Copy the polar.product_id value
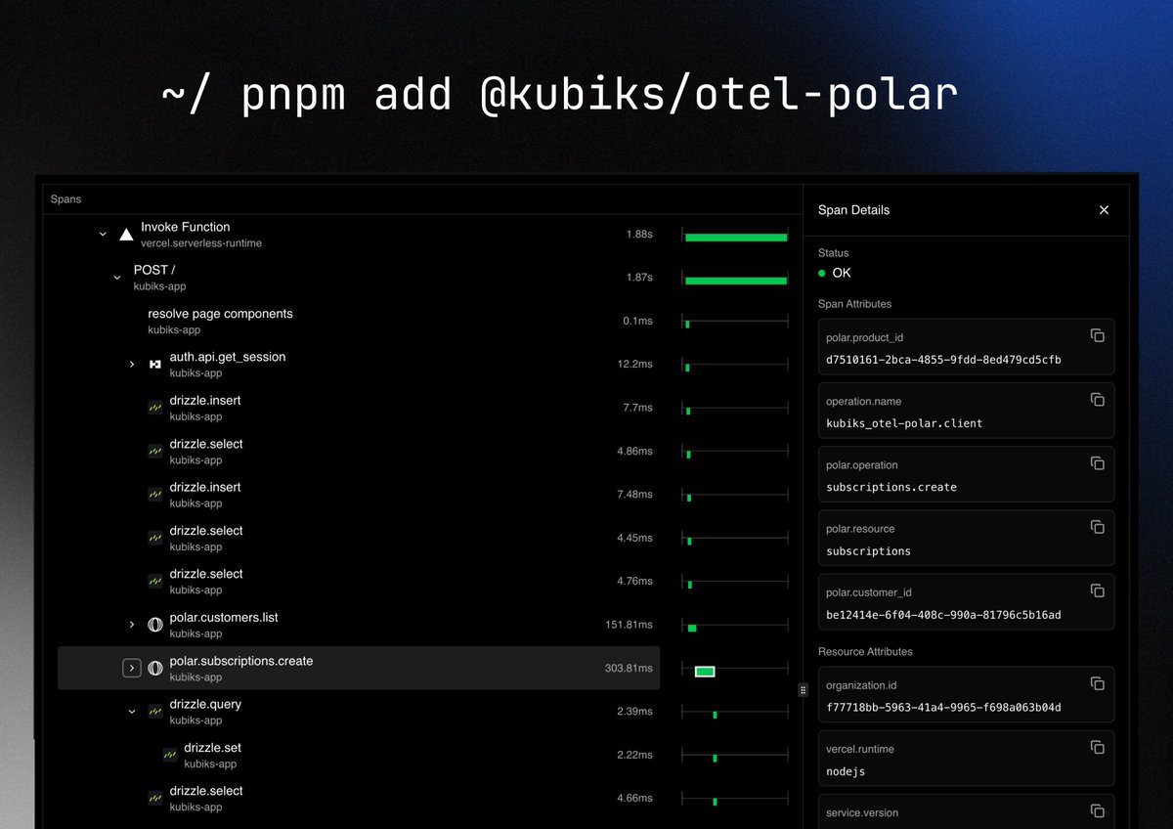The image size is (1173, 829). [x=1097, y=335]
